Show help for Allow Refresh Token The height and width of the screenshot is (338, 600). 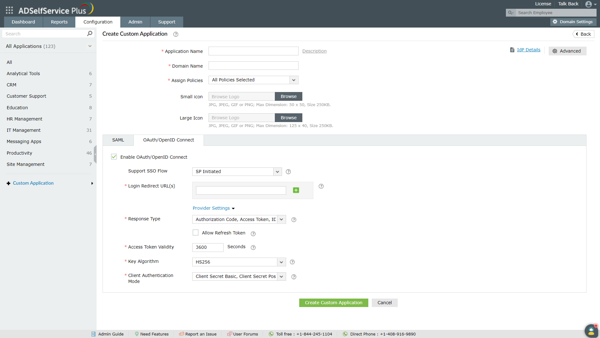coord(253,233)
